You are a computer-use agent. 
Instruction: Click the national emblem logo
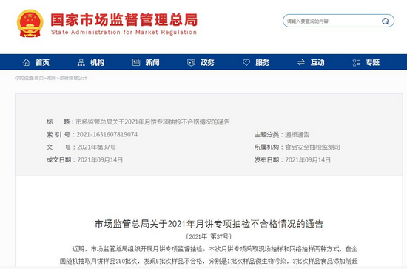30,24
